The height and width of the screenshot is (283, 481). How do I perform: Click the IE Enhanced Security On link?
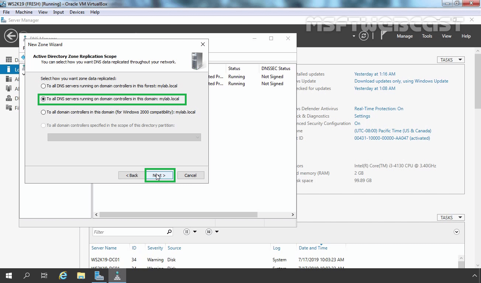tap(357, 123)
